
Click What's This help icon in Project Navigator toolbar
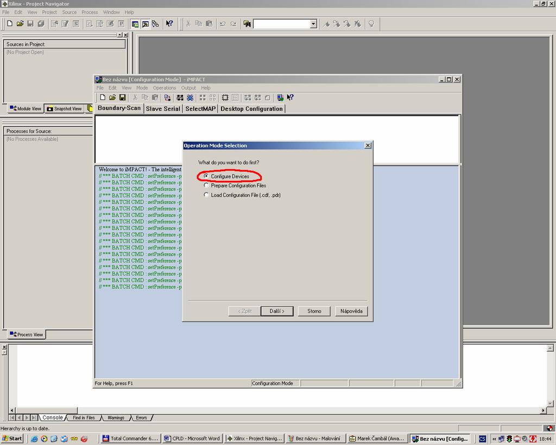[x=169, y=23]
